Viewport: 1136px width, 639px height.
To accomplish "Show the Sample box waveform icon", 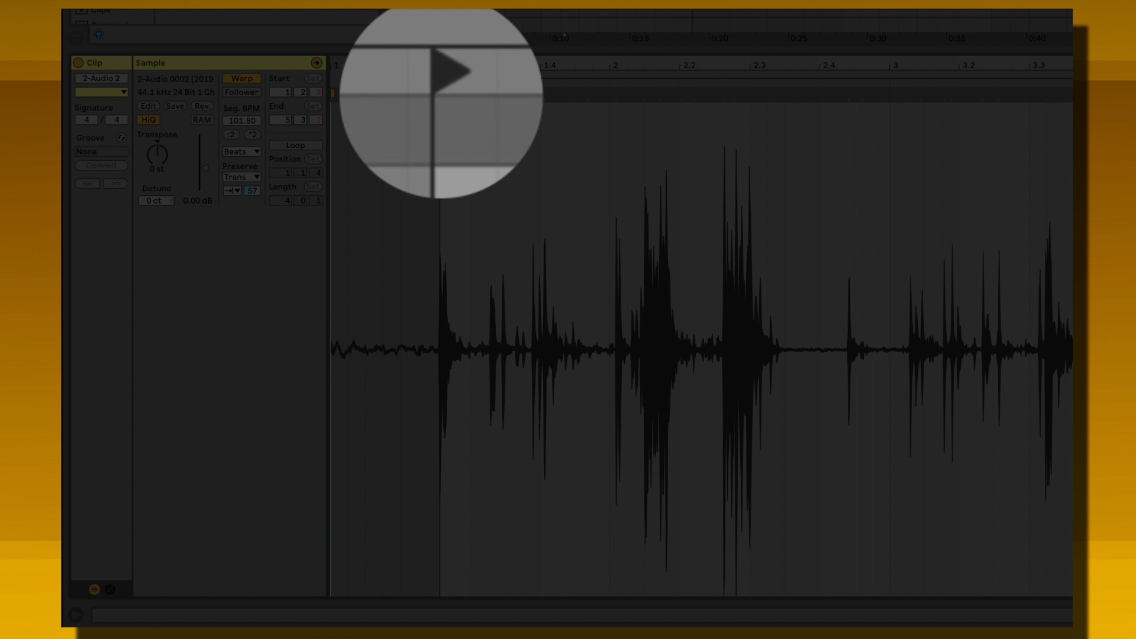I will [x=94, y=589].
